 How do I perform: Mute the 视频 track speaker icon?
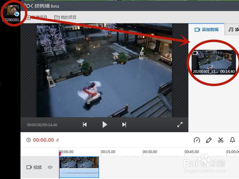pyautogui.click(x=50, y=167)
